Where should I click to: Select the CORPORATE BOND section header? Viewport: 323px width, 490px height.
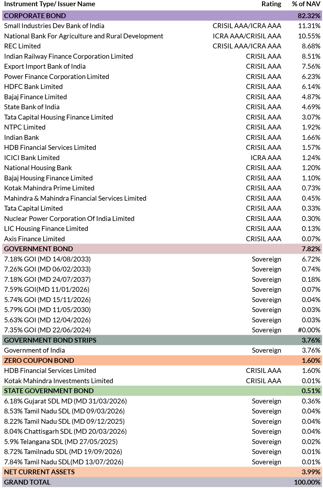[x=162, y=16]
